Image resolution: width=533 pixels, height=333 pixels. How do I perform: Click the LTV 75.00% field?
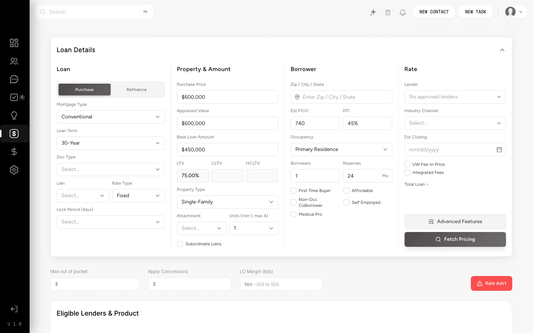(193, 176)
